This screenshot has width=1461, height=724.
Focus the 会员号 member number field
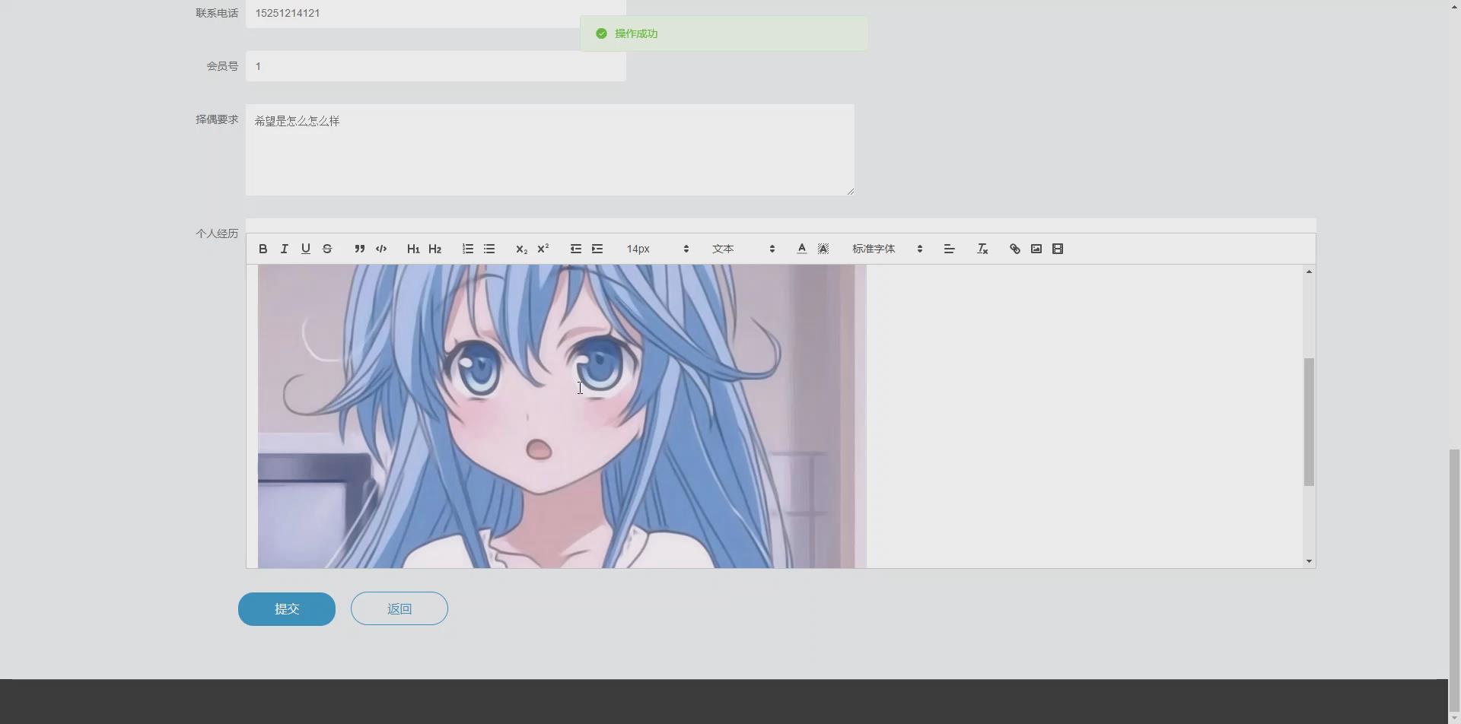pyautogui.click(x=435, y=66)
